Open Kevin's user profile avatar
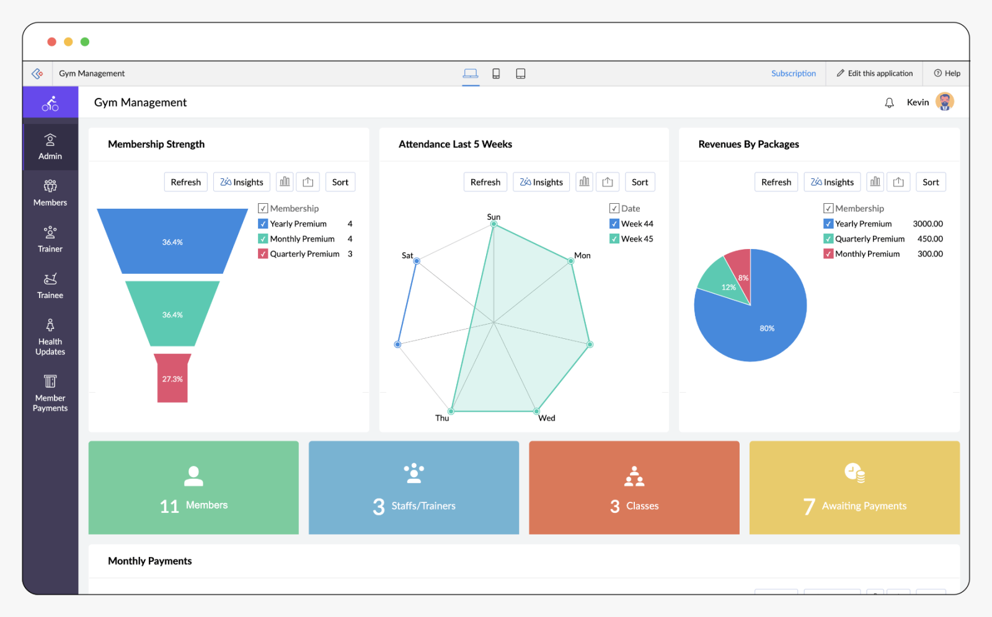This screenshot has width=992, height=617. click(945, 102)
